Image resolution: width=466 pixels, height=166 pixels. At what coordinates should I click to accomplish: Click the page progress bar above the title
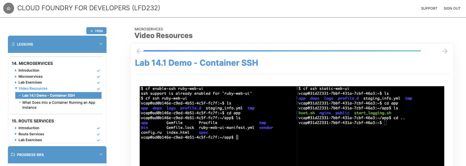point(282,51)
